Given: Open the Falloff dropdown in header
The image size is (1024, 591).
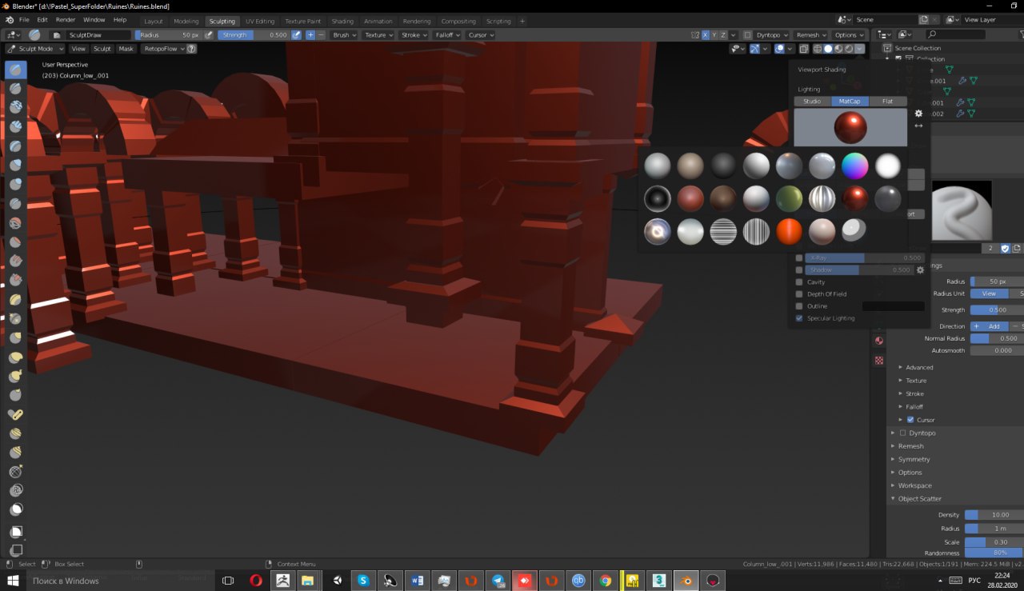Looking at the screenshot, I should (447, 35).
